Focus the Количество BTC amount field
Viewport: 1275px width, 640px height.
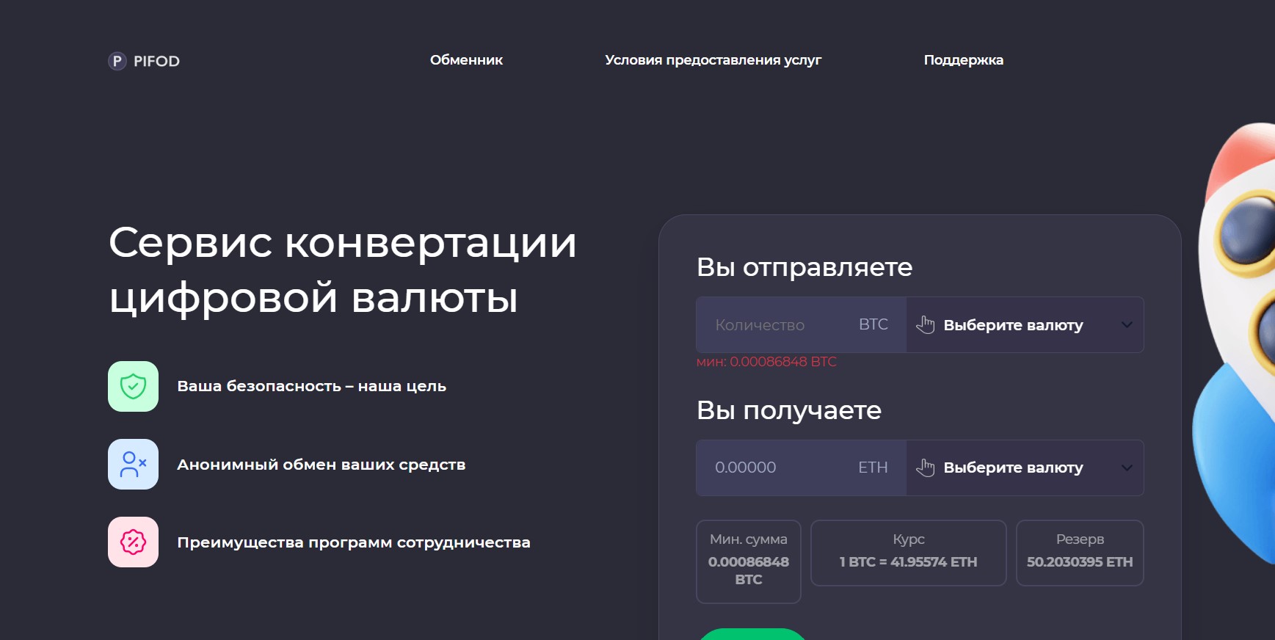[x=801, y=324]
